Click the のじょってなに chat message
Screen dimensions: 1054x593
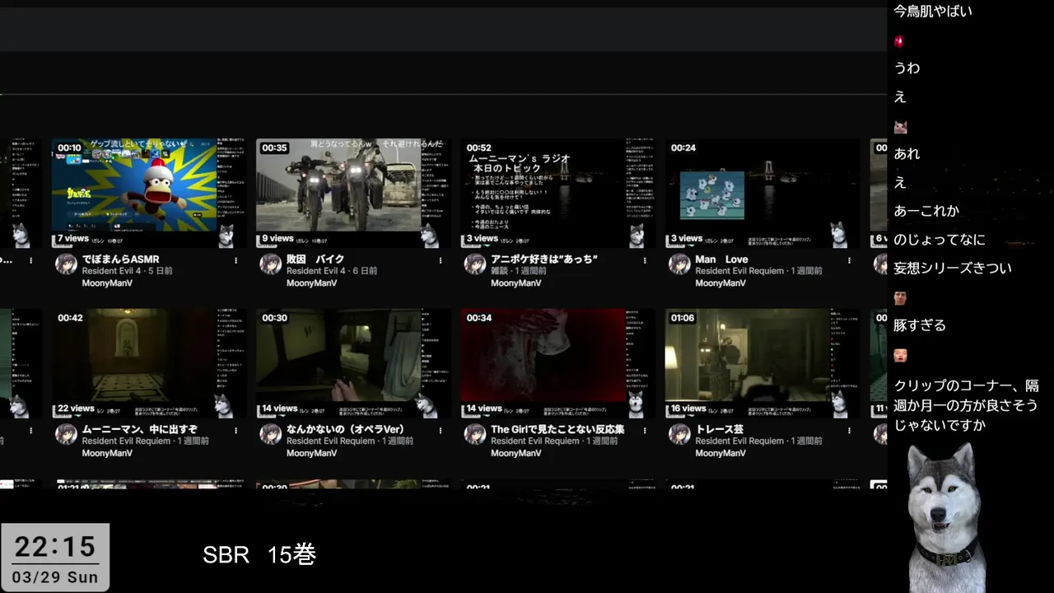point(939,240)
